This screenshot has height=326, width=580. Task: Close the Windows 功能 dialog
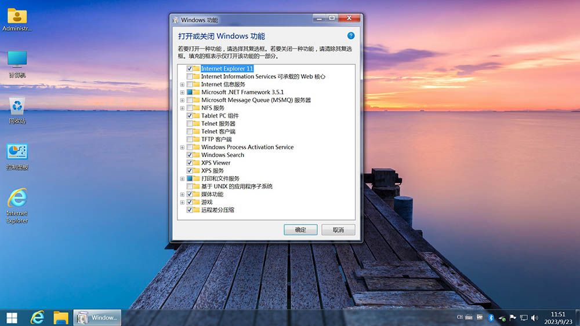(x=349, y=18)
